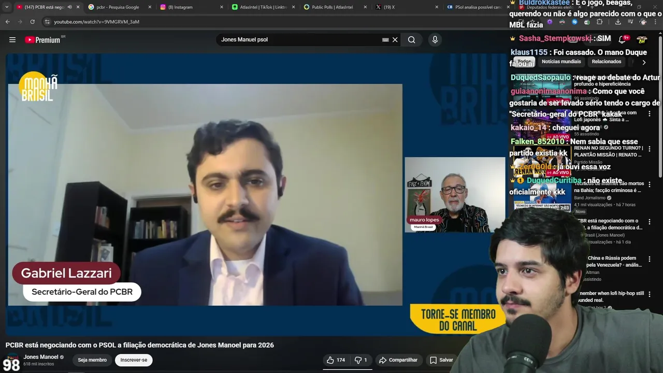Open the browser extensions puzzle icon

[600, 22]
